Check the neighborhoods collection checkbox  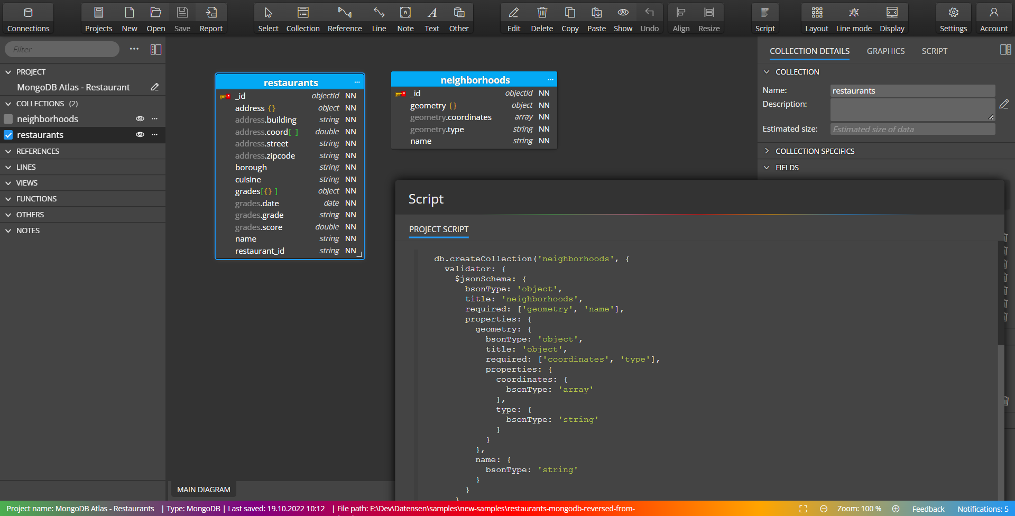coord(8,119)
